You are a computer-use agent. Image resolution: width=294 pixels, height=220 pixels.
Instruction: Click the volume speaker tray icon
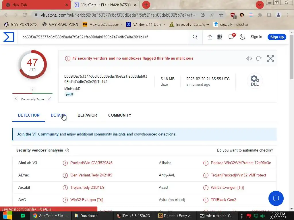(x=262, y=216)
